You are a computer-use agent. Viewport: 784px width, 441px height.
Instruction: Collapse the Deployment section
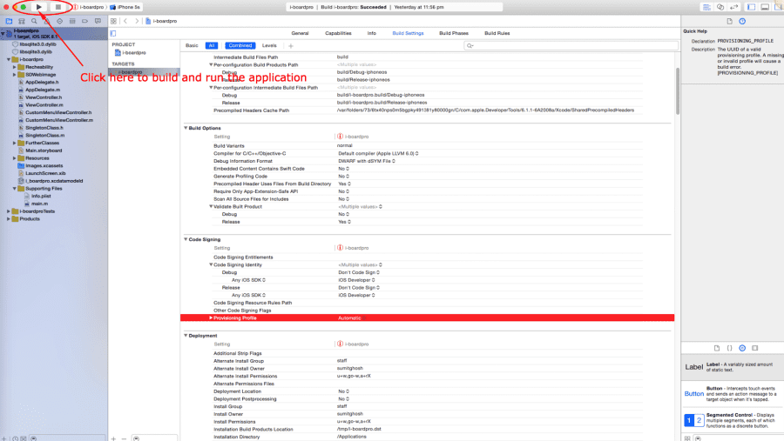186,336
